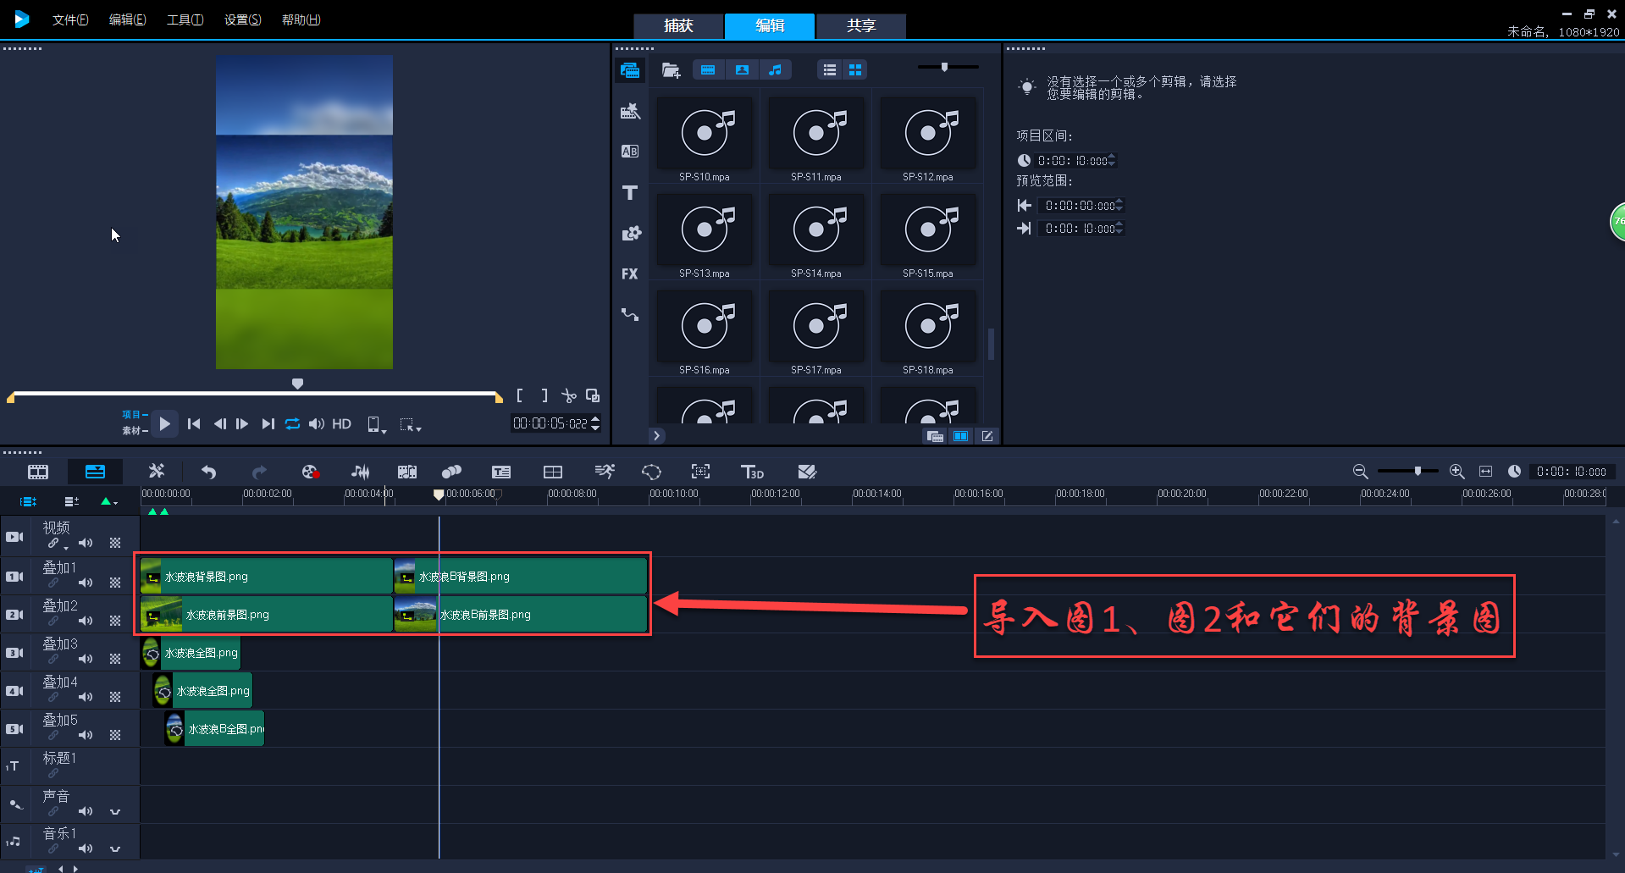Open the 工具(T) menu
This screenshot has width=1625, height=873.
click(185, 19)
